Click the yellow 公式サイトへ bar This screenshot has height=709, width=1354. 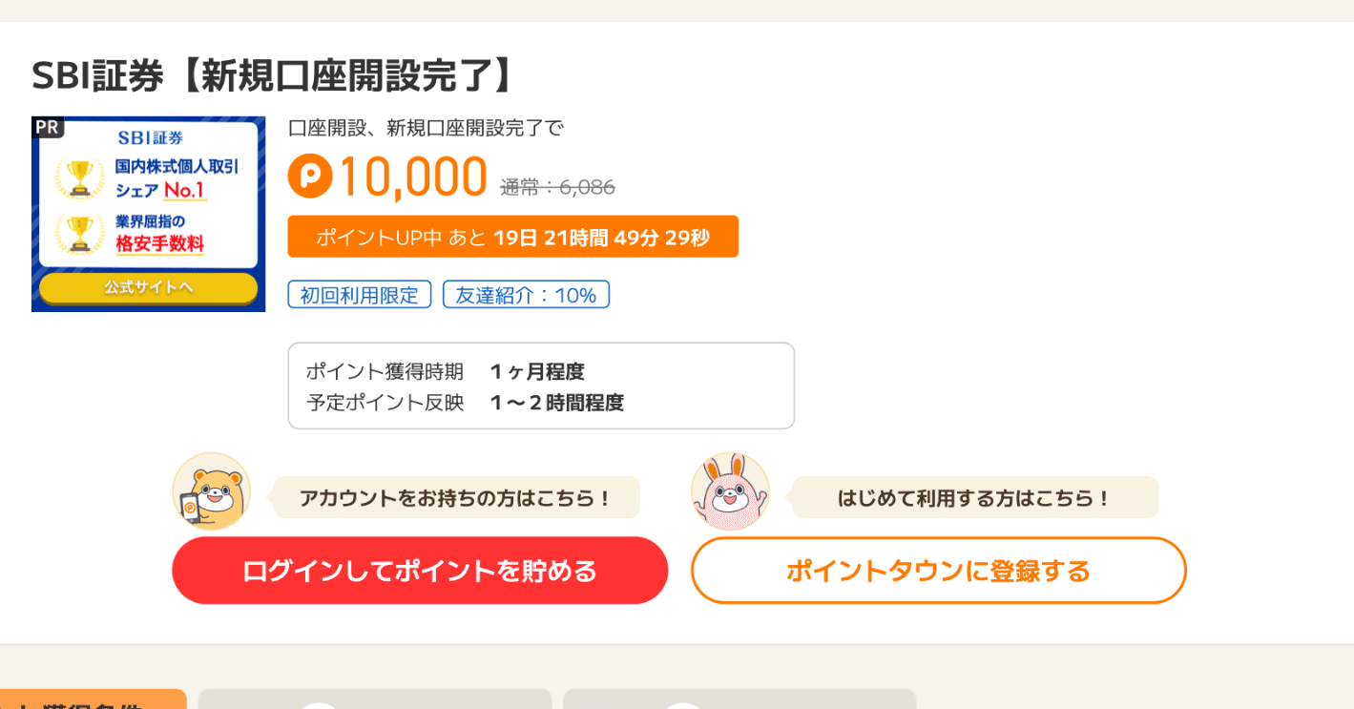click(x=148, y=288)
